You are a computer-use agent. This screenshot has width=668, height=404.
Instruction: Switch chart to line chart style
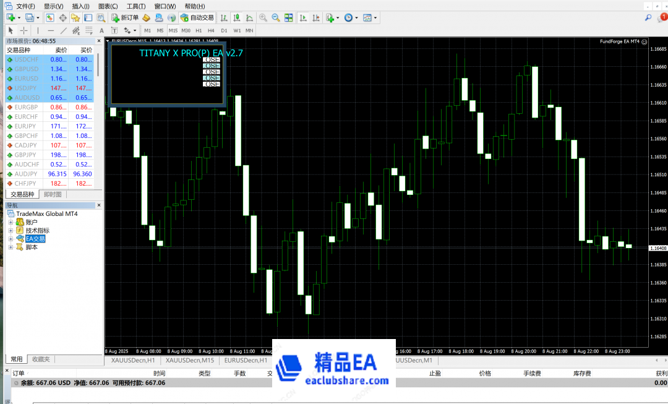tap(249, 17)
